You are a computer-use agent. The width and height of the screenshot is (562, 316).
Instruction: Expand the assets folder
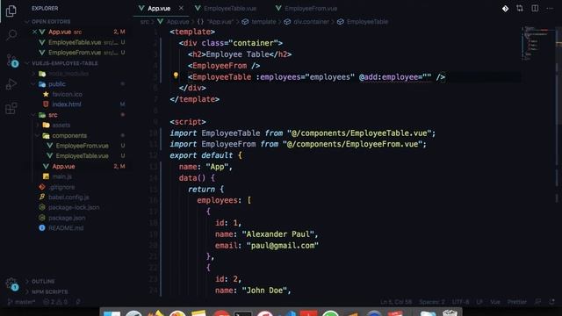[x=61, y=125]
